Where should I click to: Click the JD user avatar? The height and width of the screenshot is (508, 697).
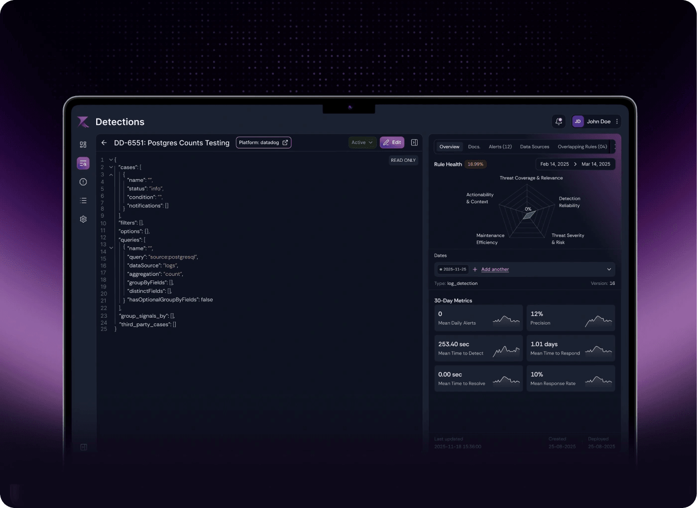(x=578, y=122)
